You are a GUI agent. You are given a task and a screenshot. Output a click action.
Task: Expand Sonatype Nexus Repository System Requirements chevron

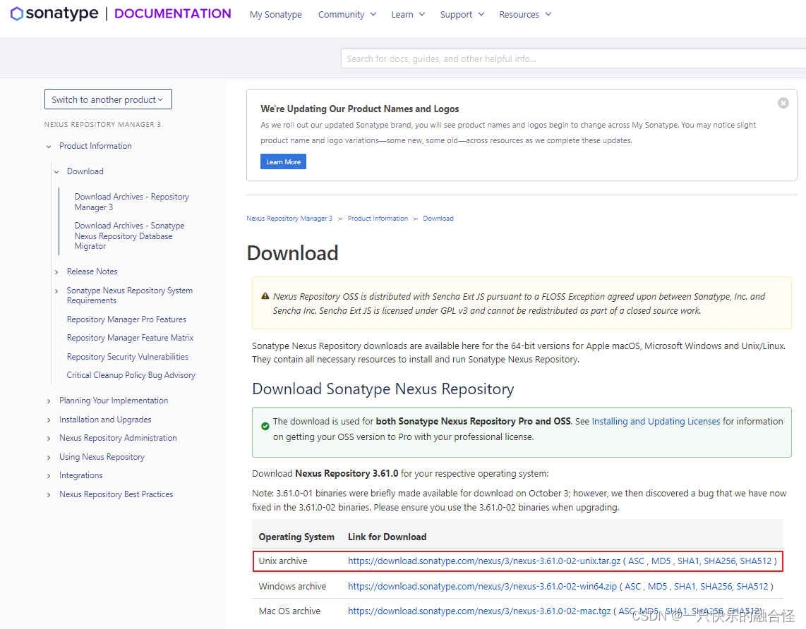point(56,291)
